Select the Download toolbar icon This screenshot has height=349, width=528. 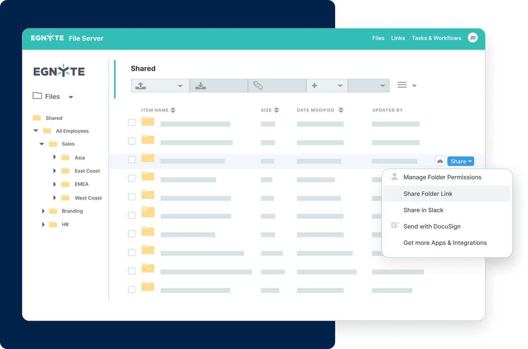tap(200, 85)
